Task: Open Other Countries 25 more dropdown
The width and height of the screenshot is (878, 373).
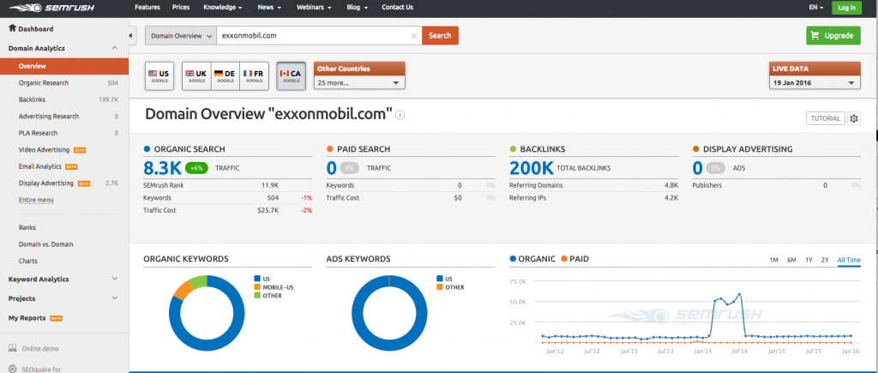Action: click(359, 82)
